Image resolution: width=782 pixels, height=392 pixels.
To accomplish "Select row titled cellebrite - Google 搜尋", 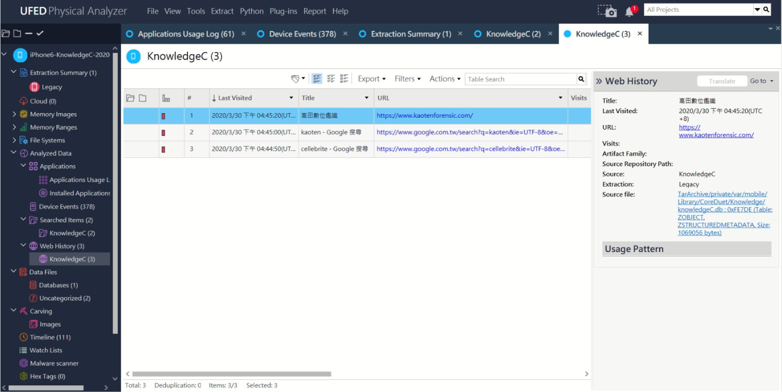I will [357, 149].
